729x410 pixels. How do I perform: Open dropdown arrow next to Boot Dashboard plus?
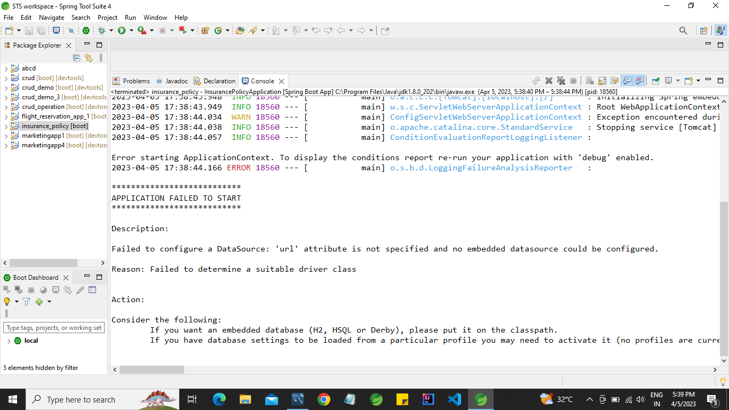(49, 302)
